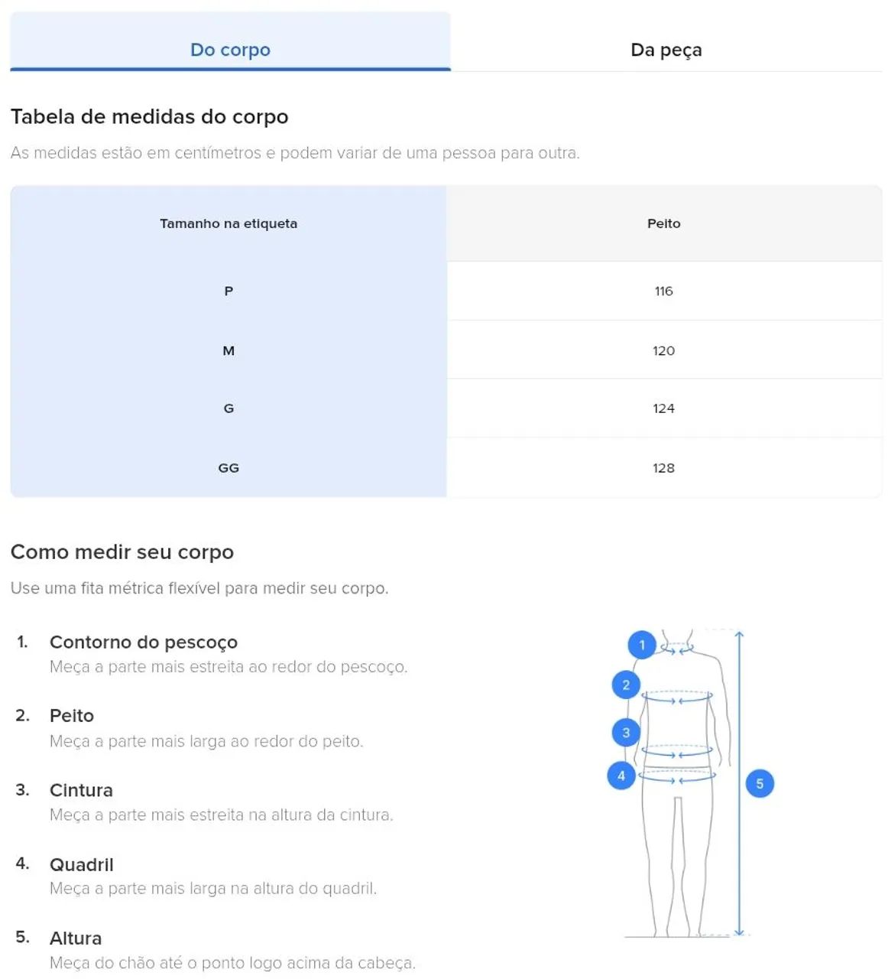Select the Tamanho na etiqueta column header
Viewport: 888px width, 979px height.
coord(228,223)
